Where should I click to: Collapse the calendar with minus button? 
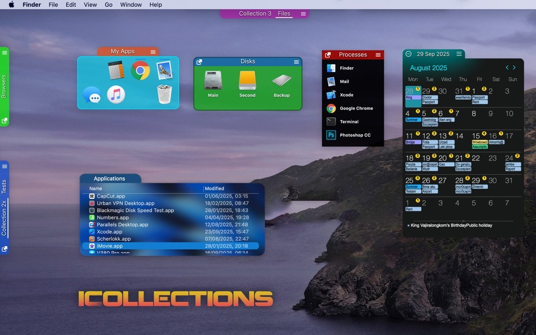[408, 54]
